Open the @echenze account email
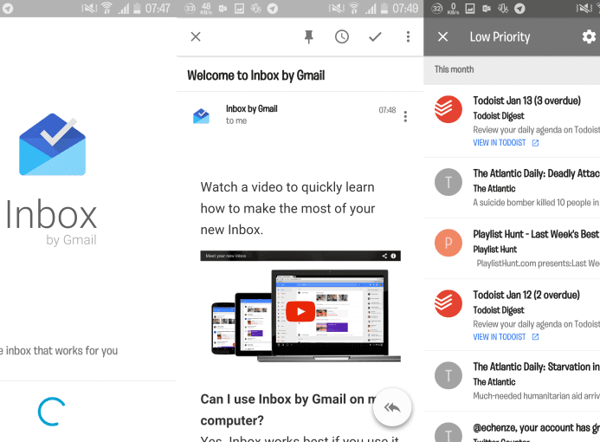 [x=512, y=427]
